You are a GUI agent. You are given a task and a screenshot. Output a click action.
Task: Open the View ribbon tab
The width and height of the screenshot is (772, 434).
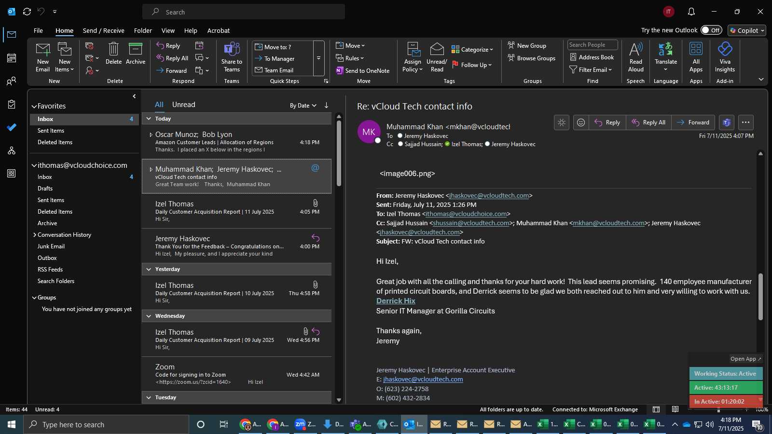coord(168,30)
